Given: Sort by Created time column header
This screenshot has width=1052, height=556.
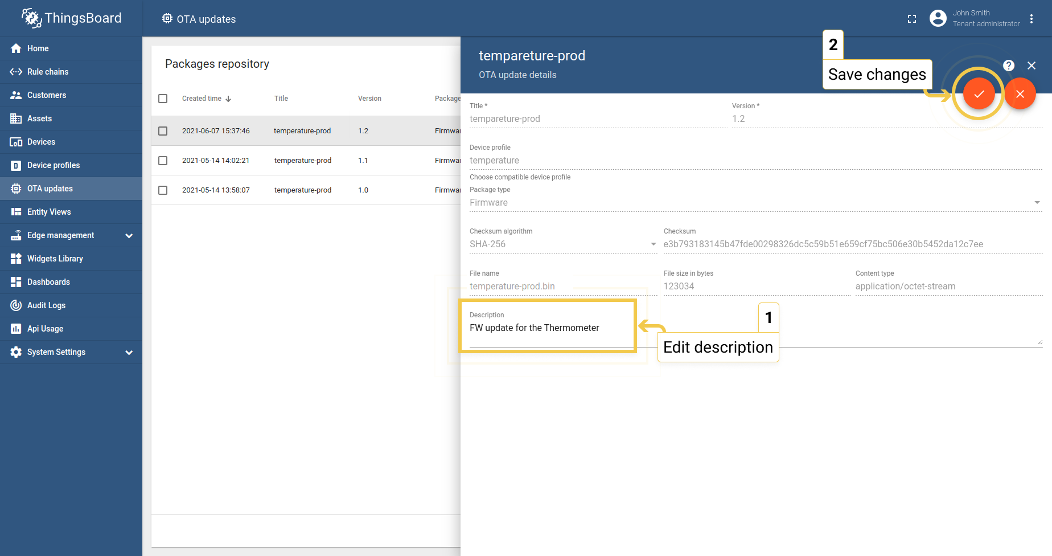Looking at the screenshot, I should point(202,99).
